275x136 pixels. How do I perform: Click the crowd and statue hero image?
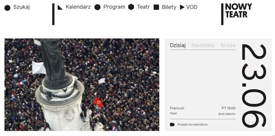[x=82, y=85]
